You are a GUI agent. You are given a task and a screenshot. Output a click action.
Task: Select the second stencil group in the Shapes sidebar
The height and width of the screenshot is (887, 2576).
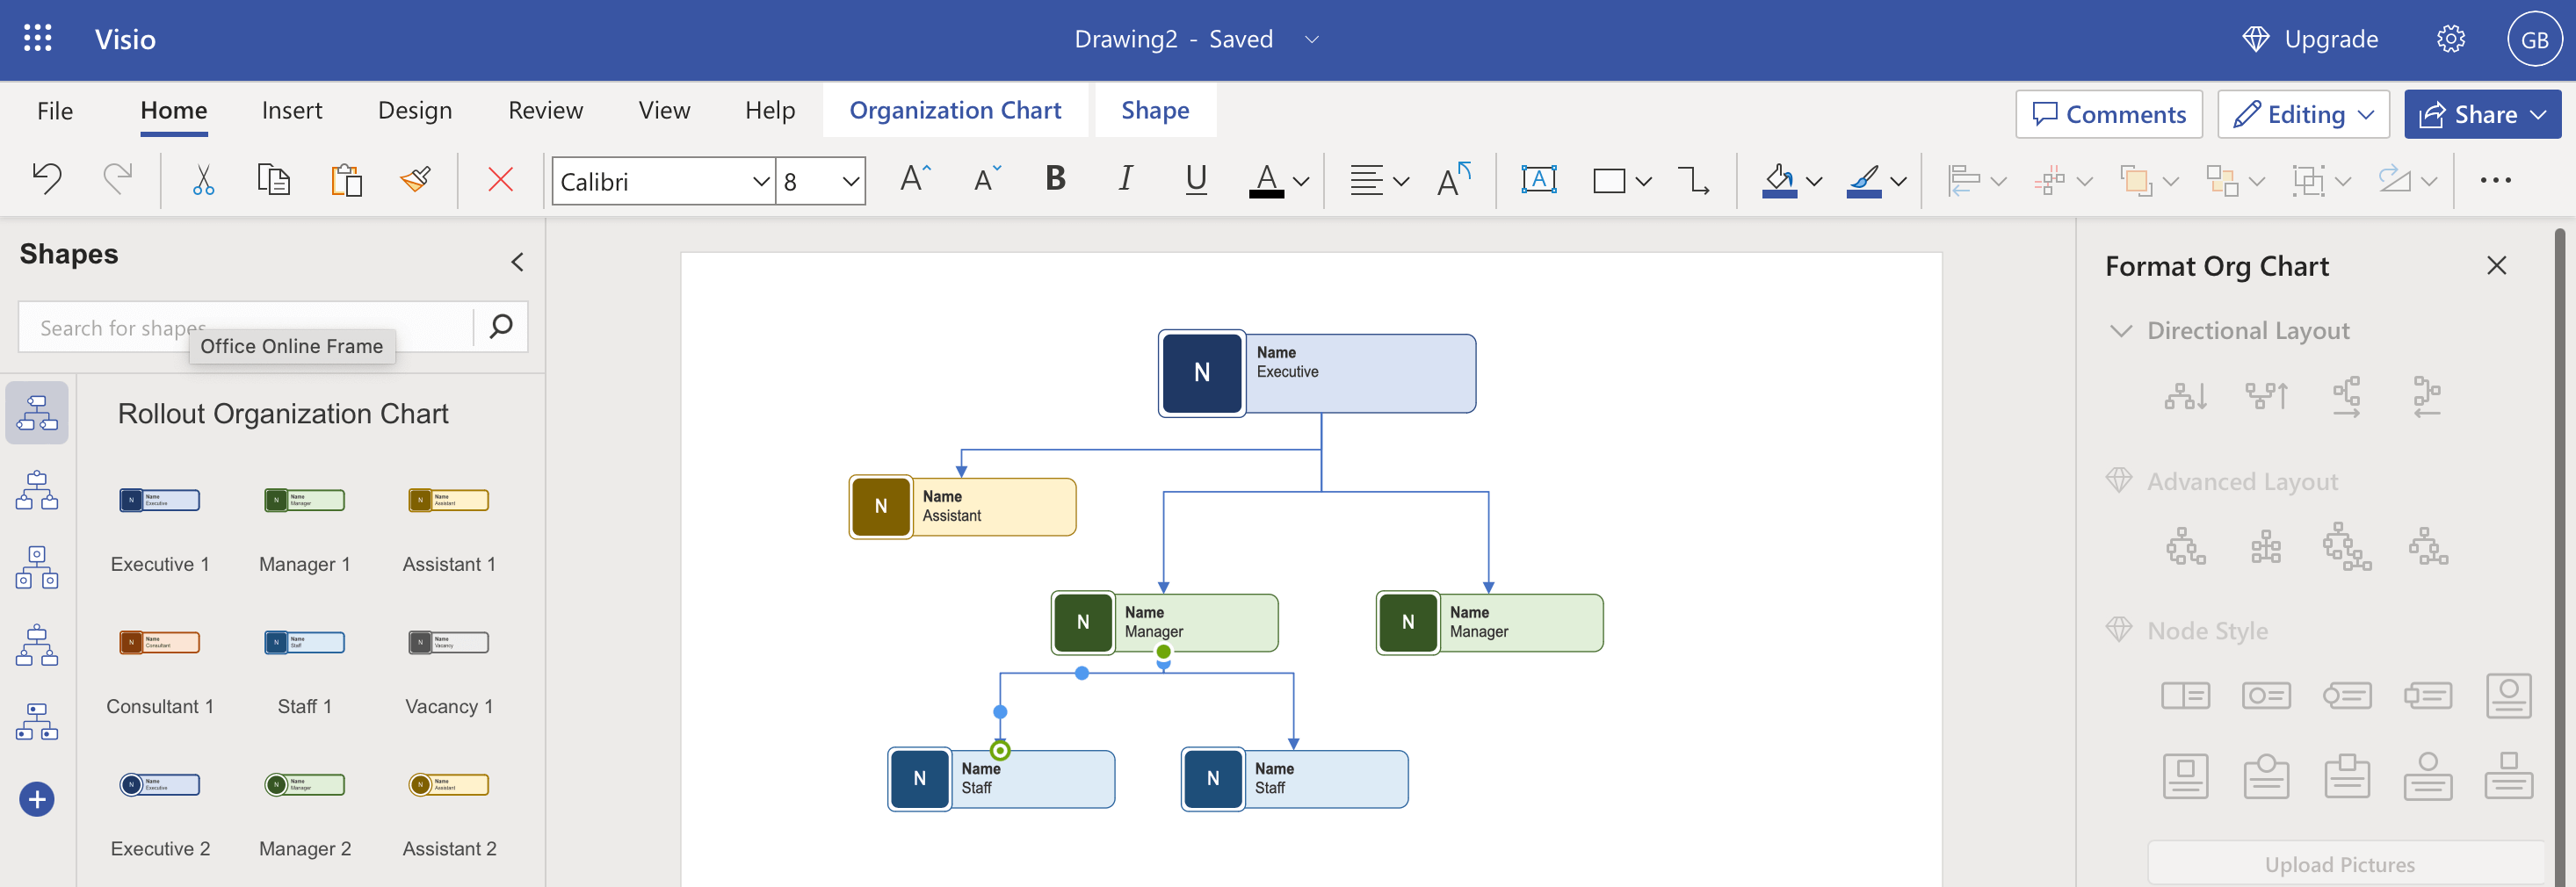click(37, 489)
